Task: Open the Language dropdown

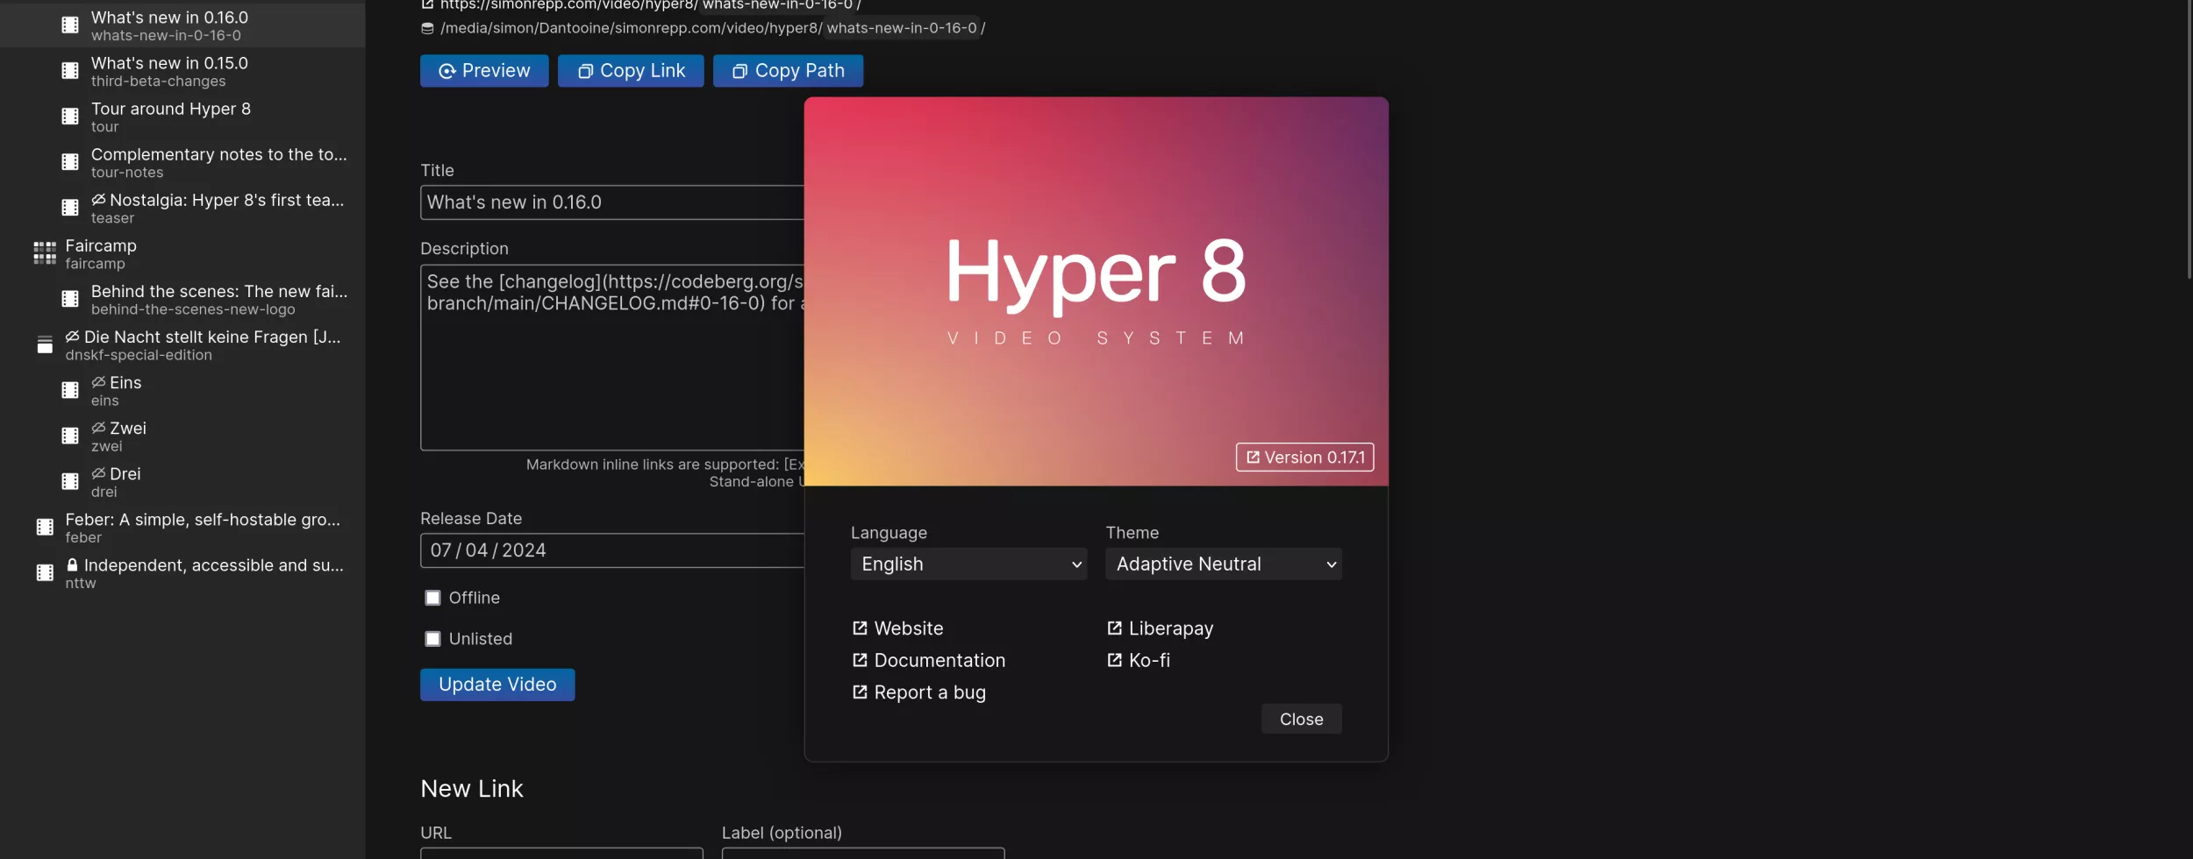Action: pyautogui.click(x=967, y=564)
